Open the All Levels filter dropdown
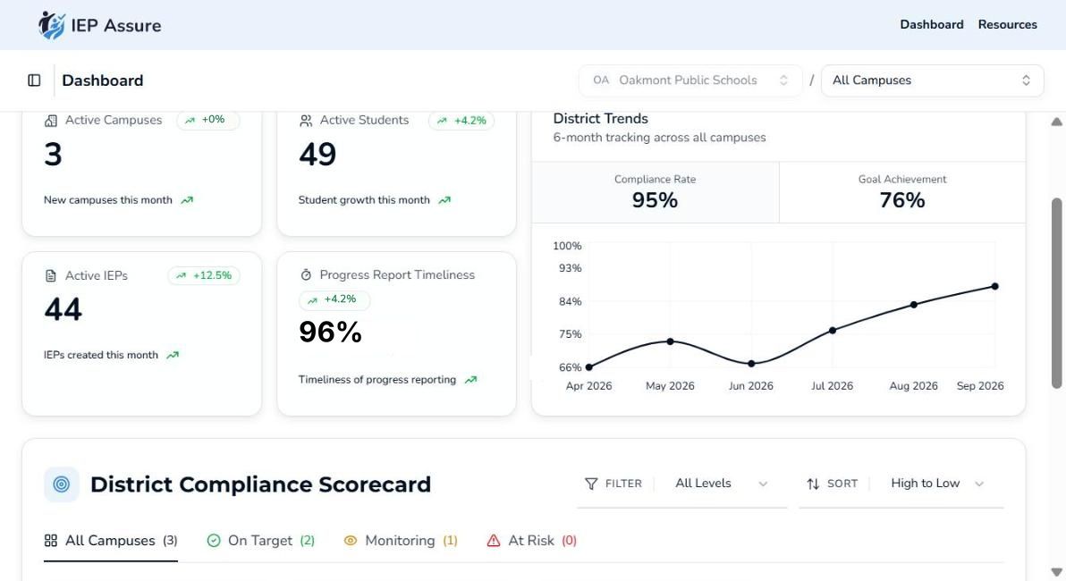 coord(721,484)
